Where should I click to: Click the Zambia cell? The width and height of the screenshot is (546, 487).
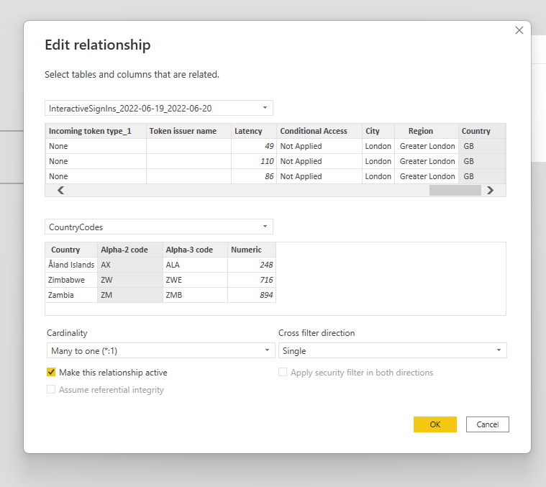point(71,295)
